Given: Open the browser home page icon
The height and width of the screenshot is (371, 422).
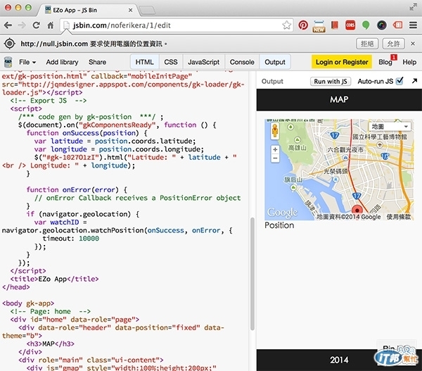Looking at the screenshot, I should click(x=51, y=25).
